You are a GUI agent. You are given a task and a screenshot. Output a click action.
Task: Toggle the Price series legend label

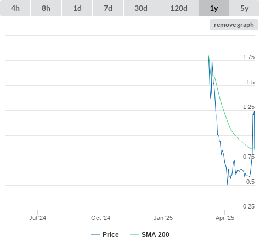click(x=111, y=235)
